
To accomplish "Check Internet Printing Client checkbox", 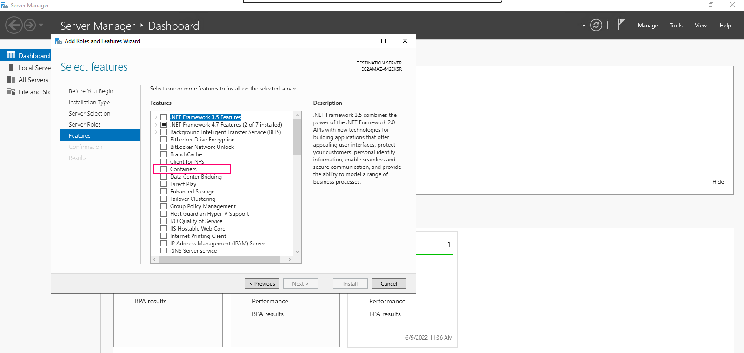I will (164, 236).
